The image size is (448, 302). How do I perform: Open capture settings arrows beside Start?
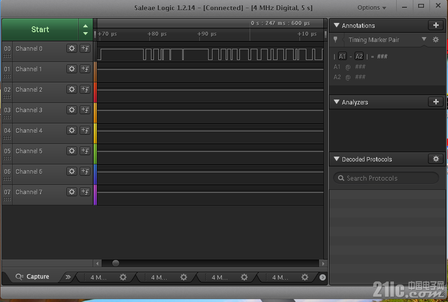click(x=85, y=30)
